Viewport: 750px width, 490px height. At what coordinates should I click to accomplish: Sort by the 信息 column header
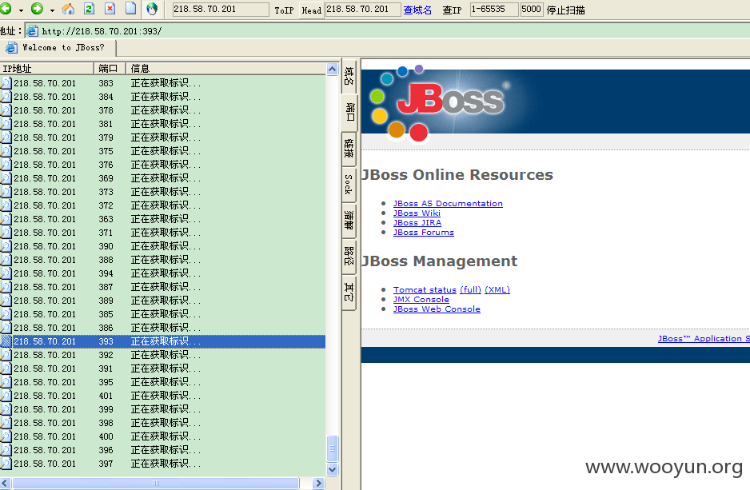pyautogui.click(x=225, y=69)
